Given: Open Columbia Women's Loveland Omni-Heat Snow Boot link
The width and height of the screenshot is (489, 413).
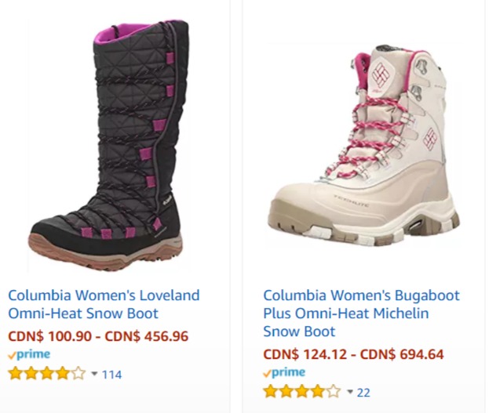Looking at the screenshot, I should 104,304.
